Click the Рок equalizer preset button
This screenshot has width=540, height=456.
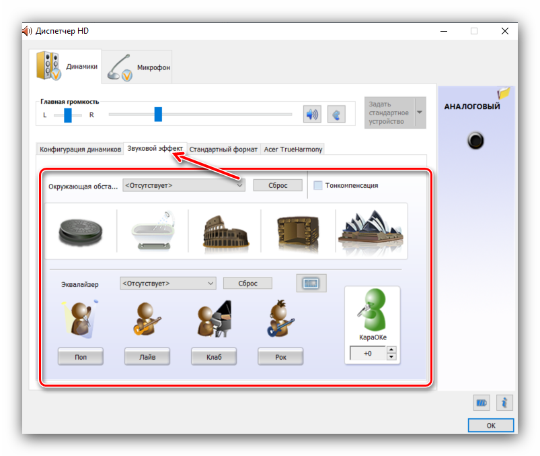280,356
